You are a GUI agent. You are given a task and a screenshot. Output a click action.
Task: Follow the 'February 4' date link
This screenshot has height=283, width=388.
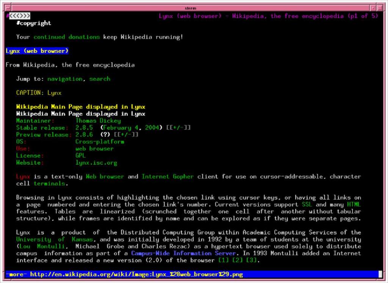(120, 128)
